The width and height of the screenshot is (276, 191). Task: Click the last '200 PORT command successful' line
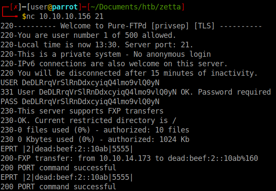pos(58,187)
